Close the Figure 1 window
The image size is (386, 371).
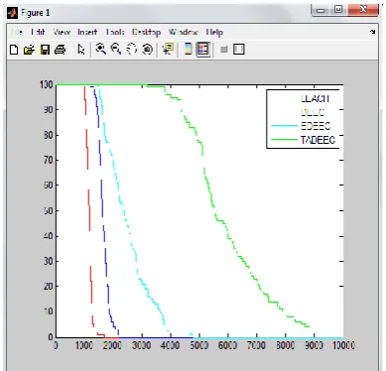363,9
